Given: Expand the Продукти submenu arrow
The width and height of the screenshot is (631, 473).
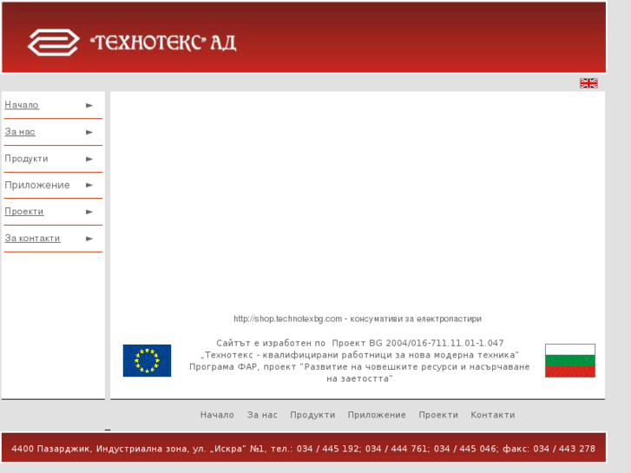Looking at the screenshot, I should pos(89,159).
